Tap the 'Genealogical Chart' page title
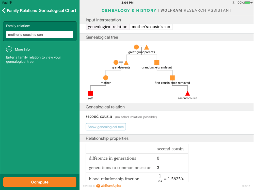The width and height of the screenshot is (254, 190). coord(57,10)
